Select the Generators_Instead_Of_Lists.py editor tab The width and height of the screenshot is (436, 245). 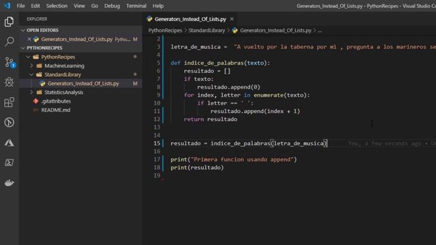pos(190,19)
